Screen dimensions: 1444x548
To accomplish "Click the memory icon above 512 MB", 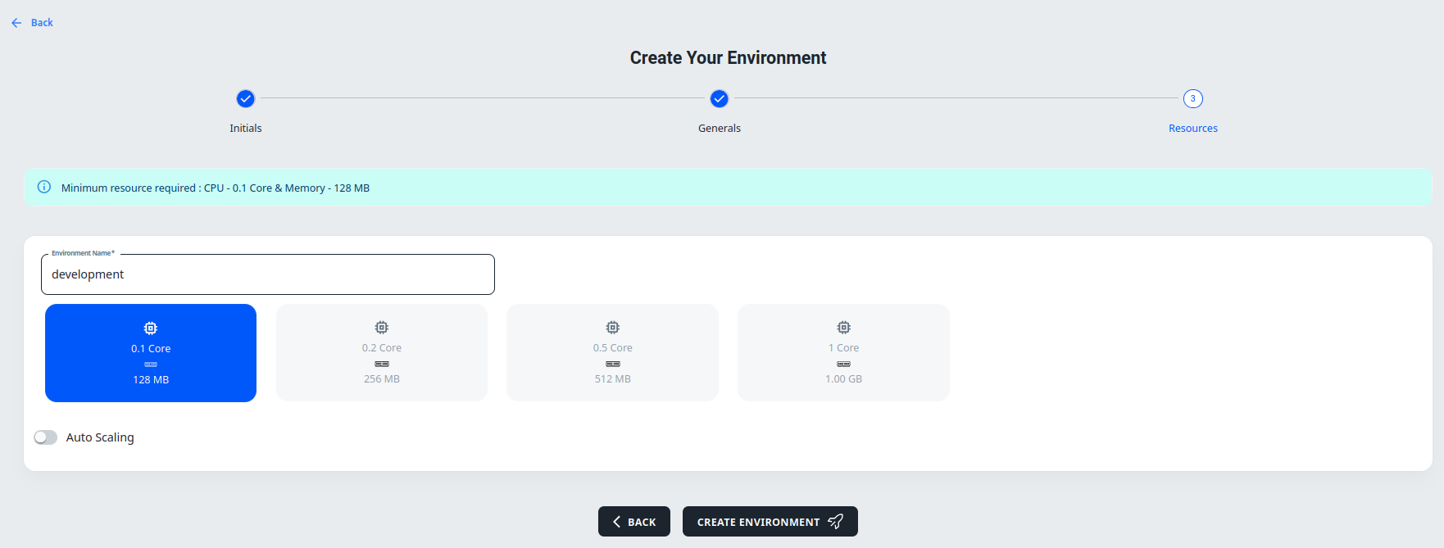I will [x=613, y=364].
